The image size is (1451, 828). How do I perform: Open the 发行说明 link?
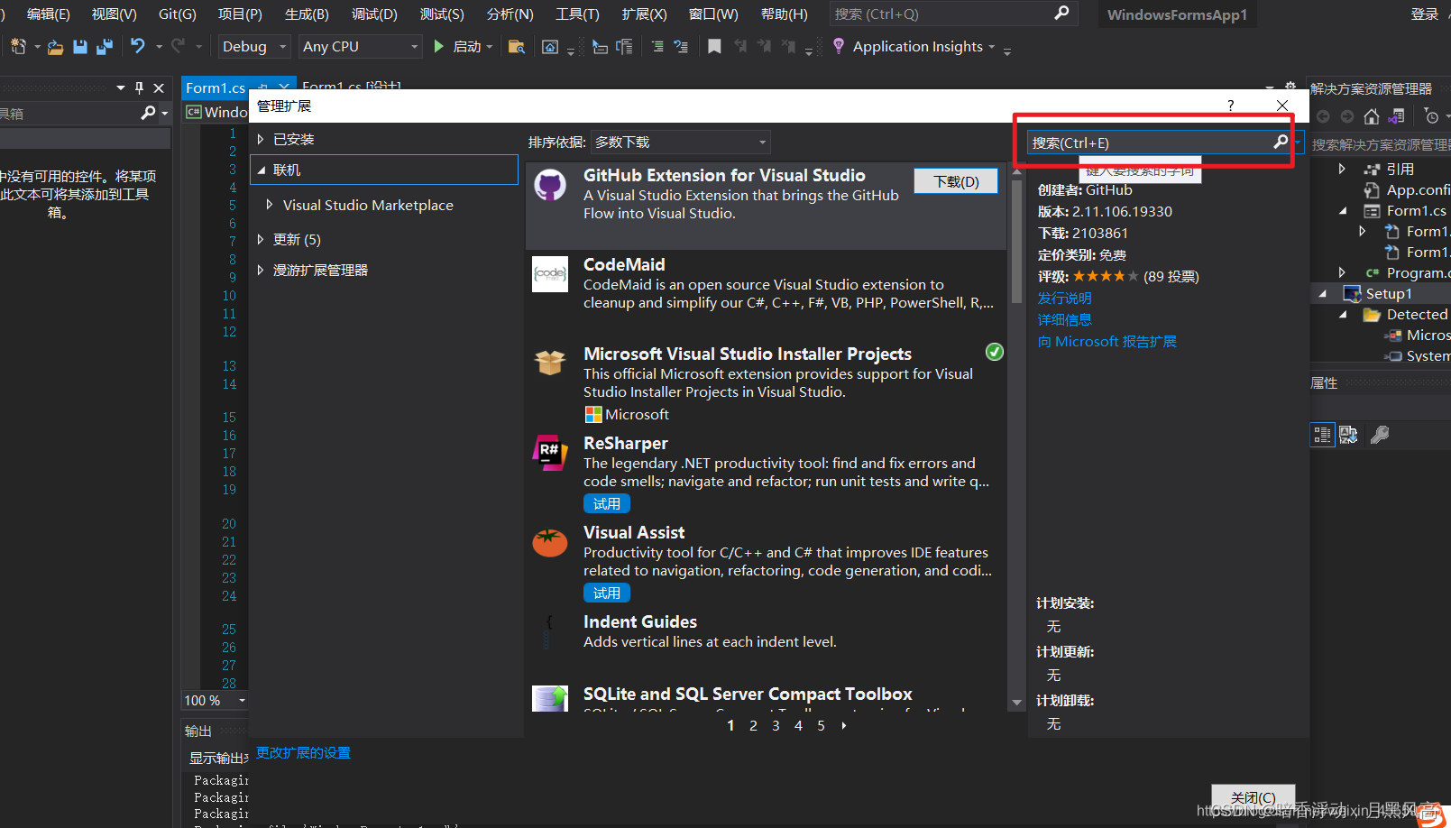1065,298
